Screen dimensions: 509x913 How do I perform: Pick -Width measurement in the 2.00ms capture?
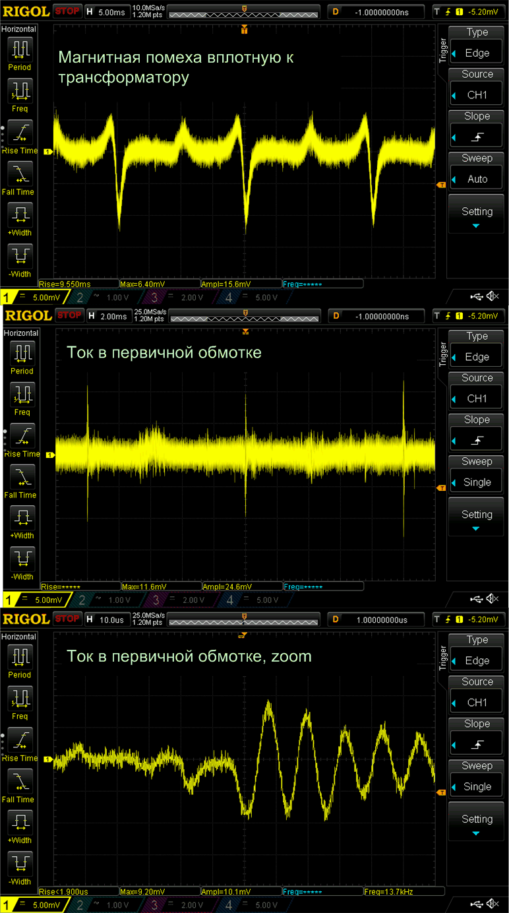(x=22, y=558)
